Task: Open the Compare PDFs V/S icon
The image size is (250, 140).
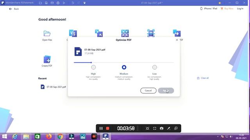Action: click(73, 33)
